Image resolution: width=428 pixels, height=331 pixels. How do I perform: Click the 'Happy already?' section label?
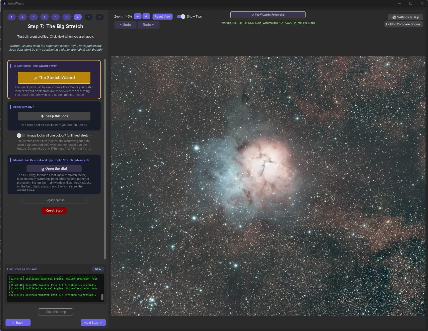tap(24, 107)
